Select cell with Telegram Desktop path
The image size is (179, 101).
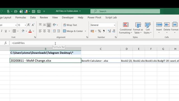tap(45, 53)
